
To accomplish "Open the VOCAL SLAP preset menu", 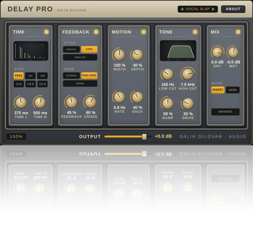I will coord(198,9).
